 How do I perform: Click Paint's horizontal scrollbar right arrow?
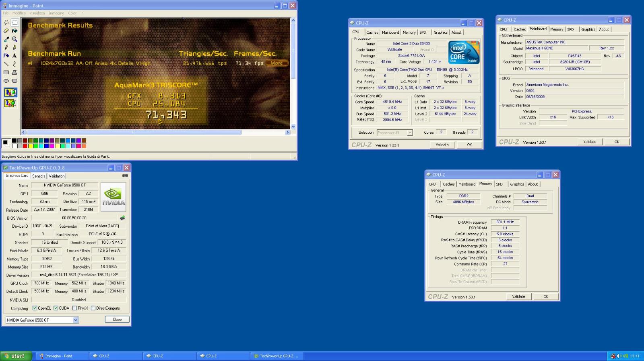pos(287,132)
